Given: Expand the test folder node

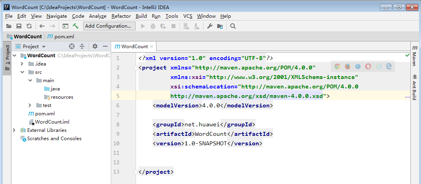Looking at the screenshot, I should (30, 105).
